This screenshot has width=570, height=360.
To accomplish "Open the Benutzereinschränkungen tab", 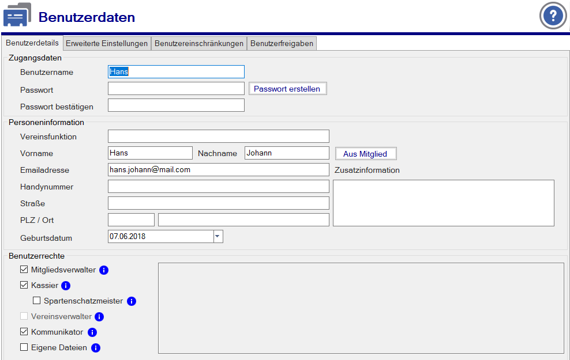I will pos(199,44).
